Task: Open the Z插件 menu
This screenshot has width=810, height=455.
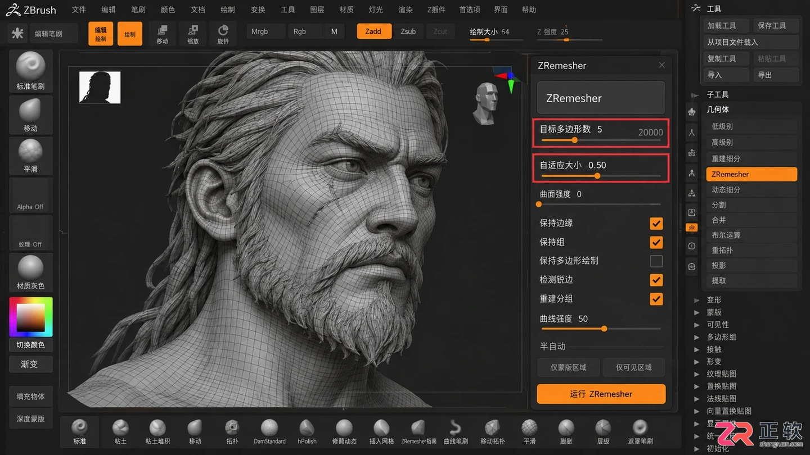Action: click(x=436, y=10)
